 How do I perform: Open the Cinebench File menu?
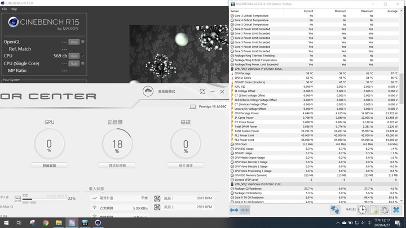click(5, 9)
